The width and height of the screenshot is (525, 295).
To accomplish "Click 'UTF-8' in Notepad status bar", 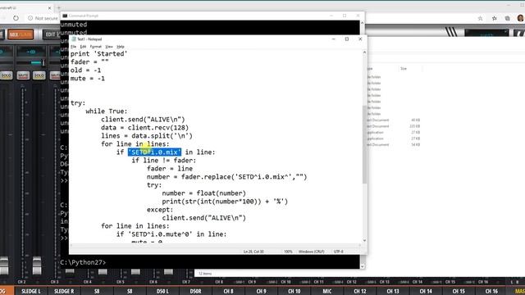I will coord(338,252).
